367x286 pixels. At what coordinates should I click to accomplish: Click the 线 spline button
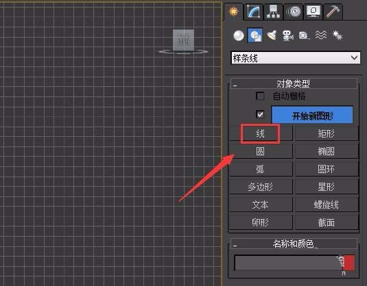[260, 133]
